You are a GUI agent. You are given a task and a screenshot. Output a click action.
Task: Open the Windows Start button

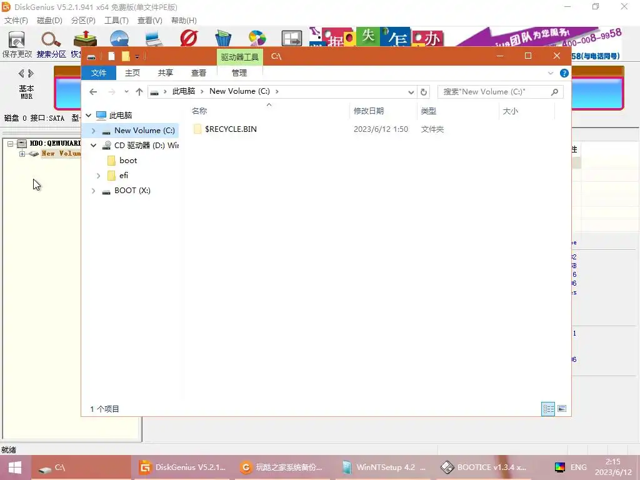[x=15, y=467]
